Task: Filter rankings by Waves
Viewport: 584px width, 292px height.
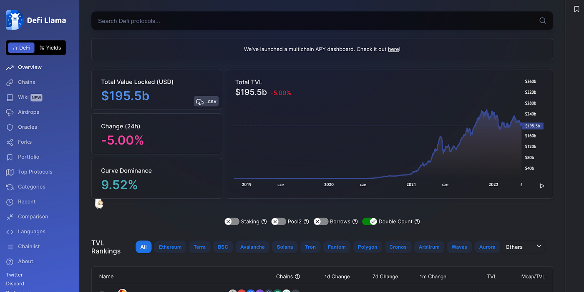Action: pos(459,247)
